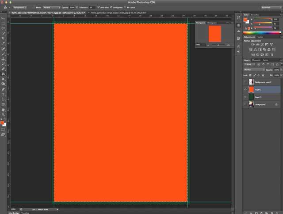The image size is (283, 214).
Task: Select the Zoom tool in the toolbox
Action: click(3, 115)
